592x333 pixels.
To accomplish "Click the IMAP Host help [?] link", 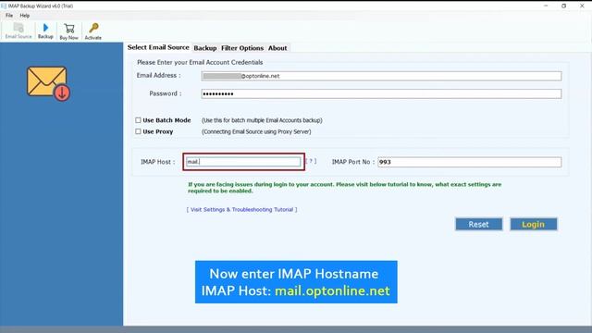I will (311, 161).
